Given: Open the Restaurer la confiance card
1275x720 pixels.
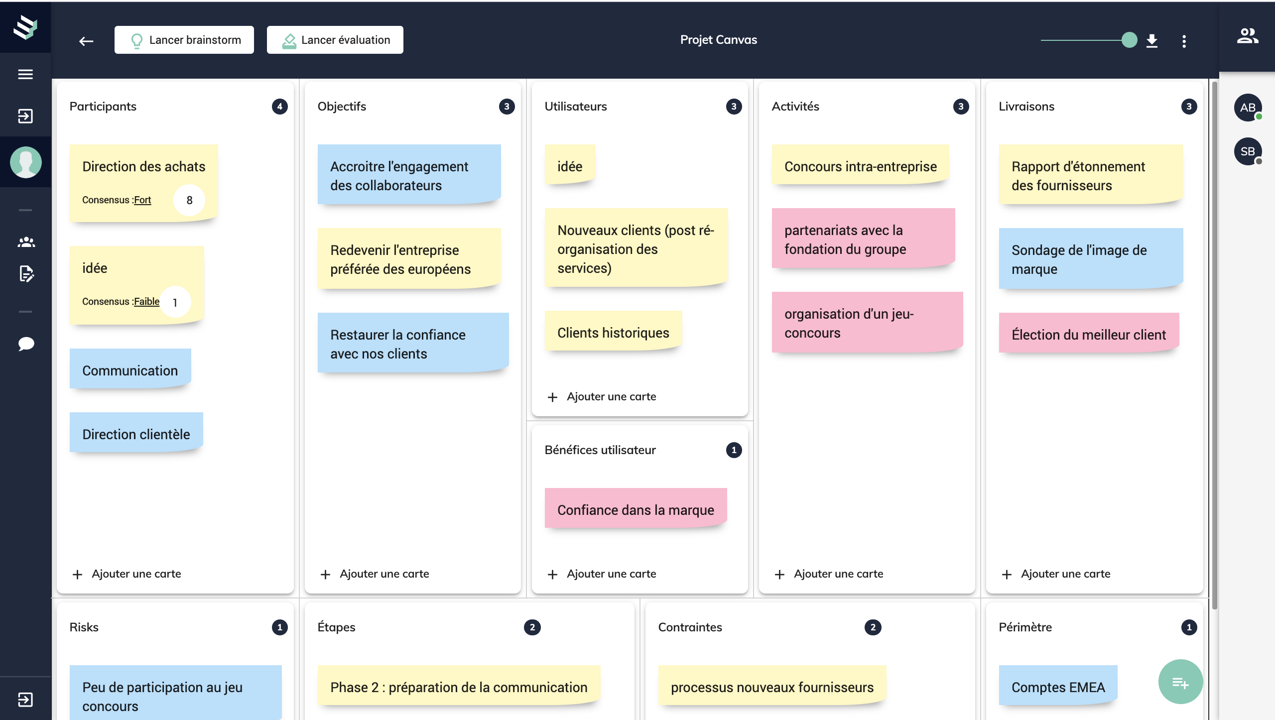Looking at the screenshot, I should click(x=413, y=343).
